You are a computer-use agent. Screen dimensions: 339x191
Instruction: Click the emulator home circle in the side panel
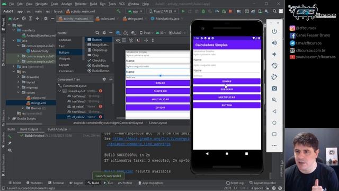click(x=274, y=123)
